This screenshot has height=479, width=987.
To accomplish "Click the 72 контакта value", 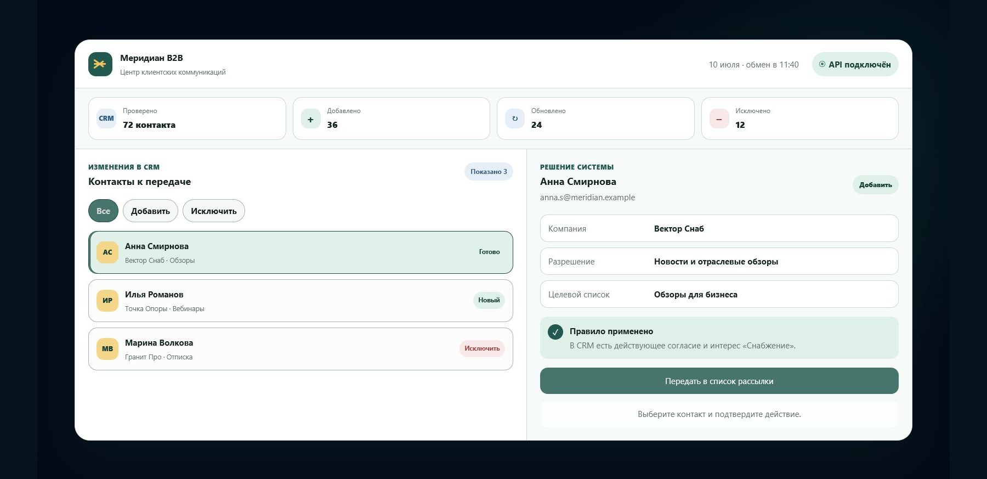I will click(149, 125).
